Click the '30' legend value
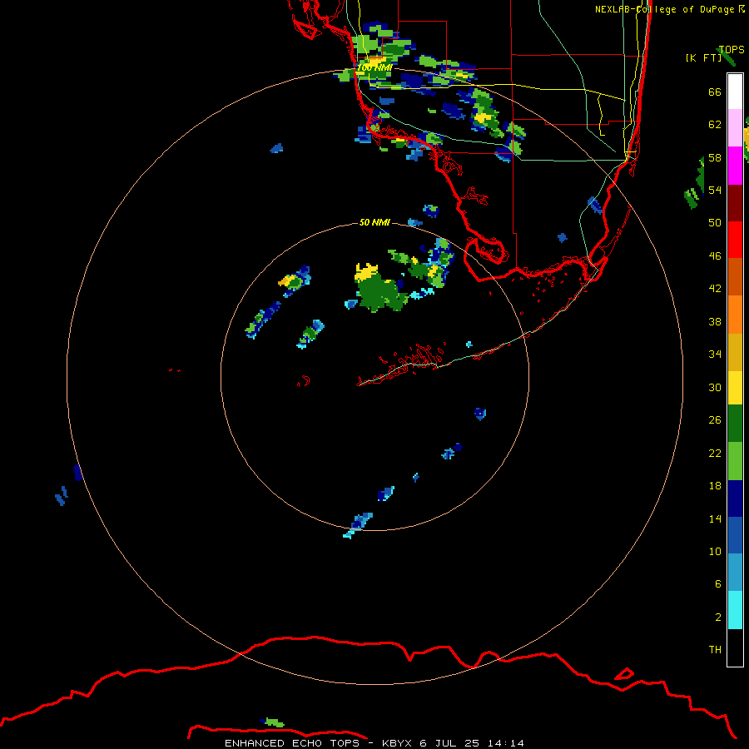 point(715,387)
